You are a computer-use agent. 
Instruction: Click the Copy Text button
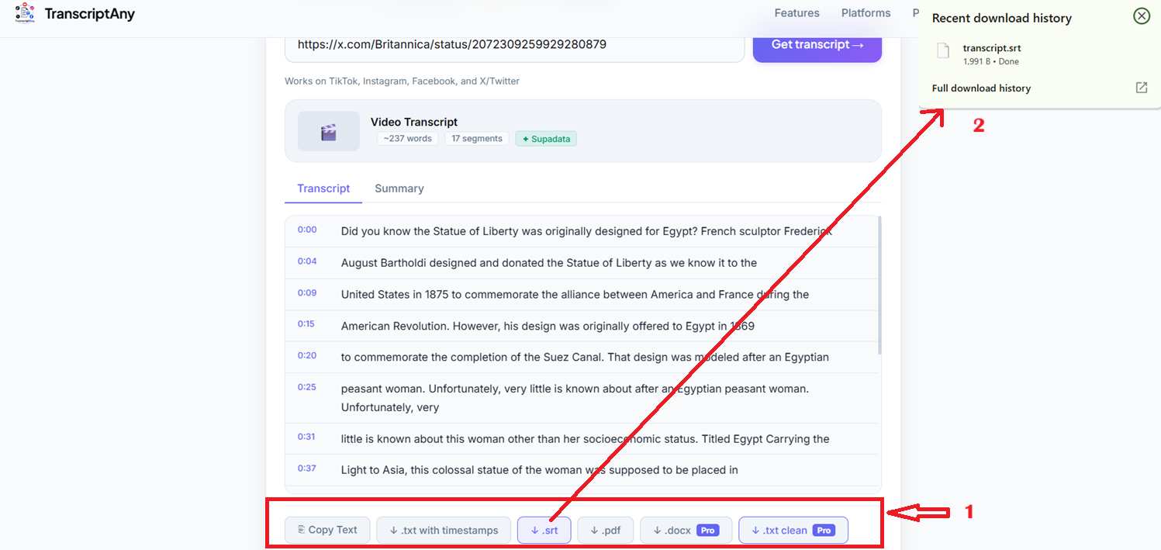point(327,530)
